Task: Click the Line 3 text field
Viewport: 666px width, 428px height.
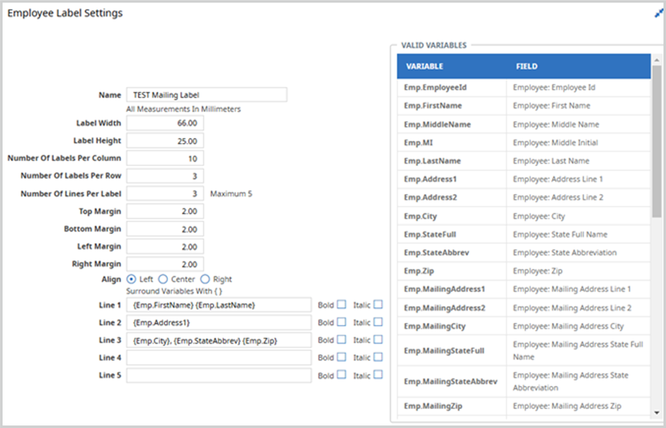Action: (x=218, y=340)
